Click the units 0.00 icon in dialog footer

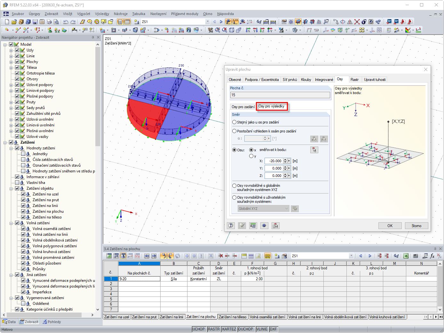[x=253, y=226]
